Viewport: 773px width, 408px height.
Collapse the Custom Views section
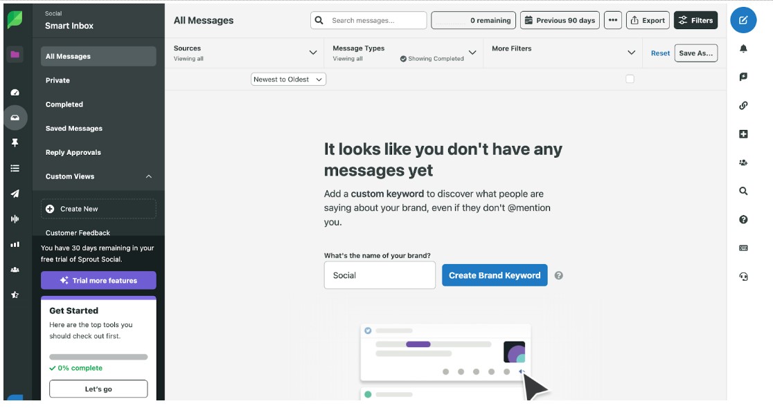click(x=149, y=177)
